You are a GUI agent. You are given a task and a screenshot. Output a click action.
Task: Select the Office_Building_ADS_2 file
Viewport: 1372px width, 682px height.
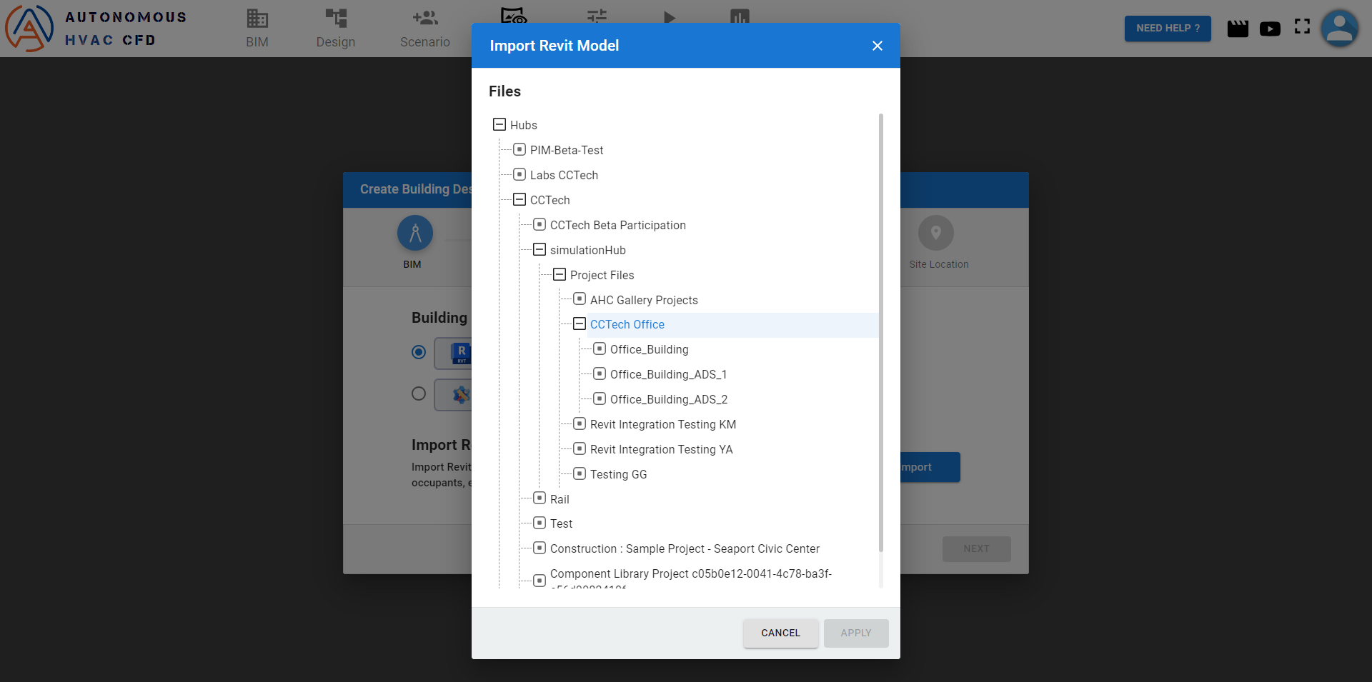pos(669,400)
